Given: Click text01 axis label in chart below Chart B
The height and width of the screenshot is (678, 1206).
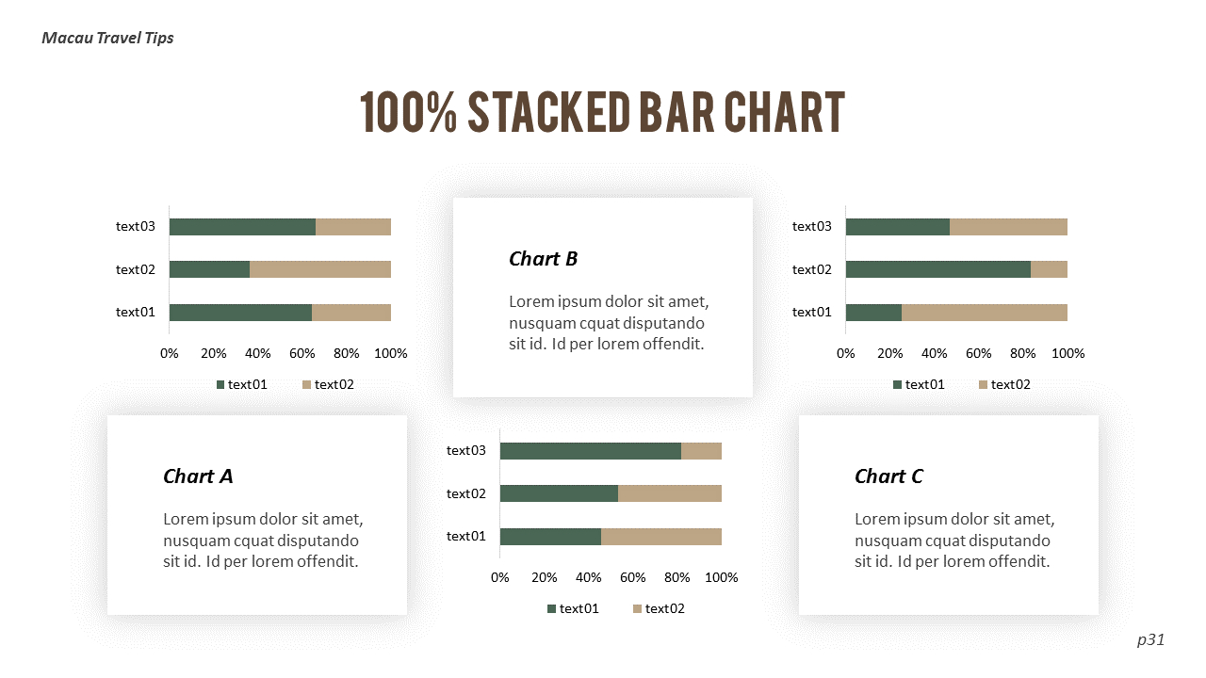Looking at the screenshot, I should [x=465, y=537].
